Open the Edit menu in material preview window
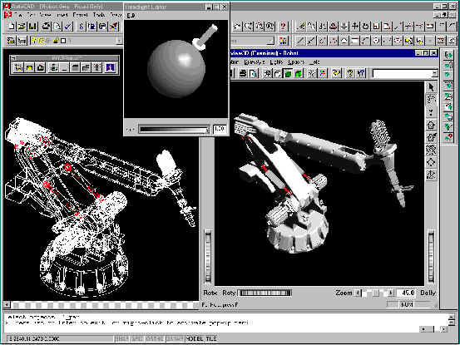This screenshot has width=460, height=345. coord(131,16)
